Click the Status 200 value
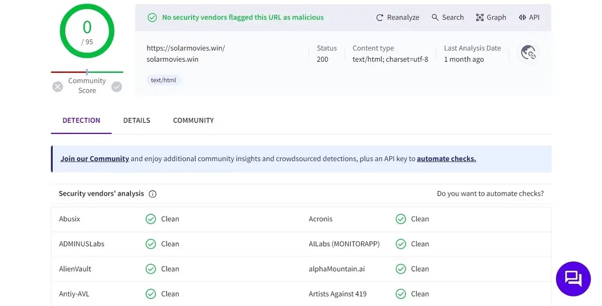Viewport: 602px width, 306px height. click(x=323, y=59)
